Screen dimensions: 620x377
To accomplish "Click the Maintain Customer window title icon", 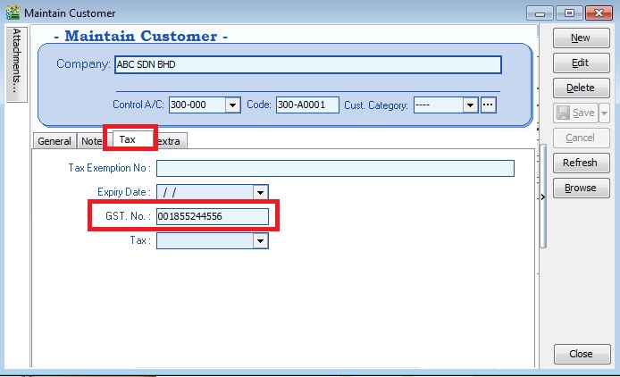I will tap(13, 13).
